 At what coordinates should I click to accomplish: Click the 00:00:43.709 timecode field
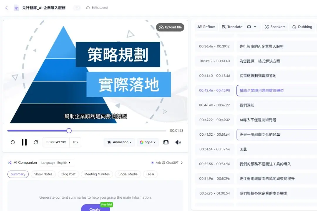point(56,142)
